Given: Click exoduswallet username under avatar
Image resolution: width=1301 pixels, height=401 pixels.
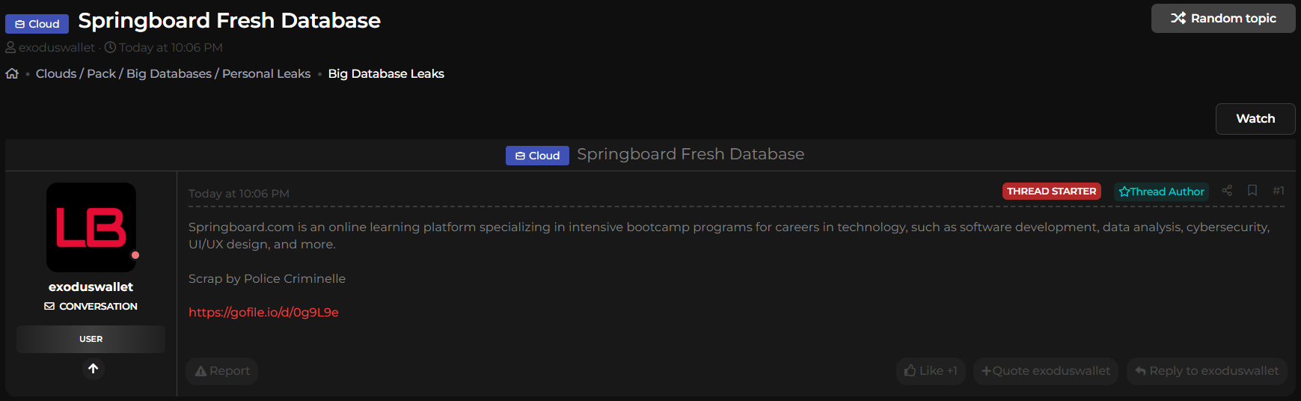Looking at the screenshot, I should [91, 287].
